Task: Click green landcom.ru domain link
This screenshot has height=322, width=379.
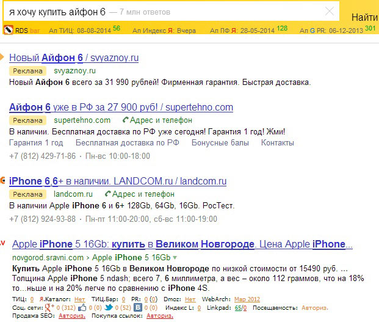Action: 73,194
